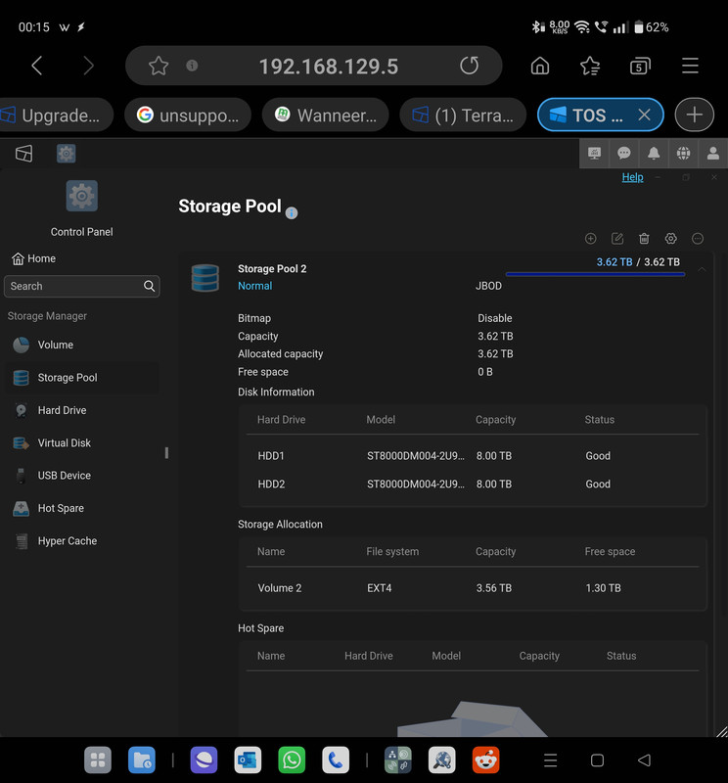Image resolution: width=728 pixels, height=783 pixels.
Task: Open Volume in Storage Manager
Action: point(82,345)
